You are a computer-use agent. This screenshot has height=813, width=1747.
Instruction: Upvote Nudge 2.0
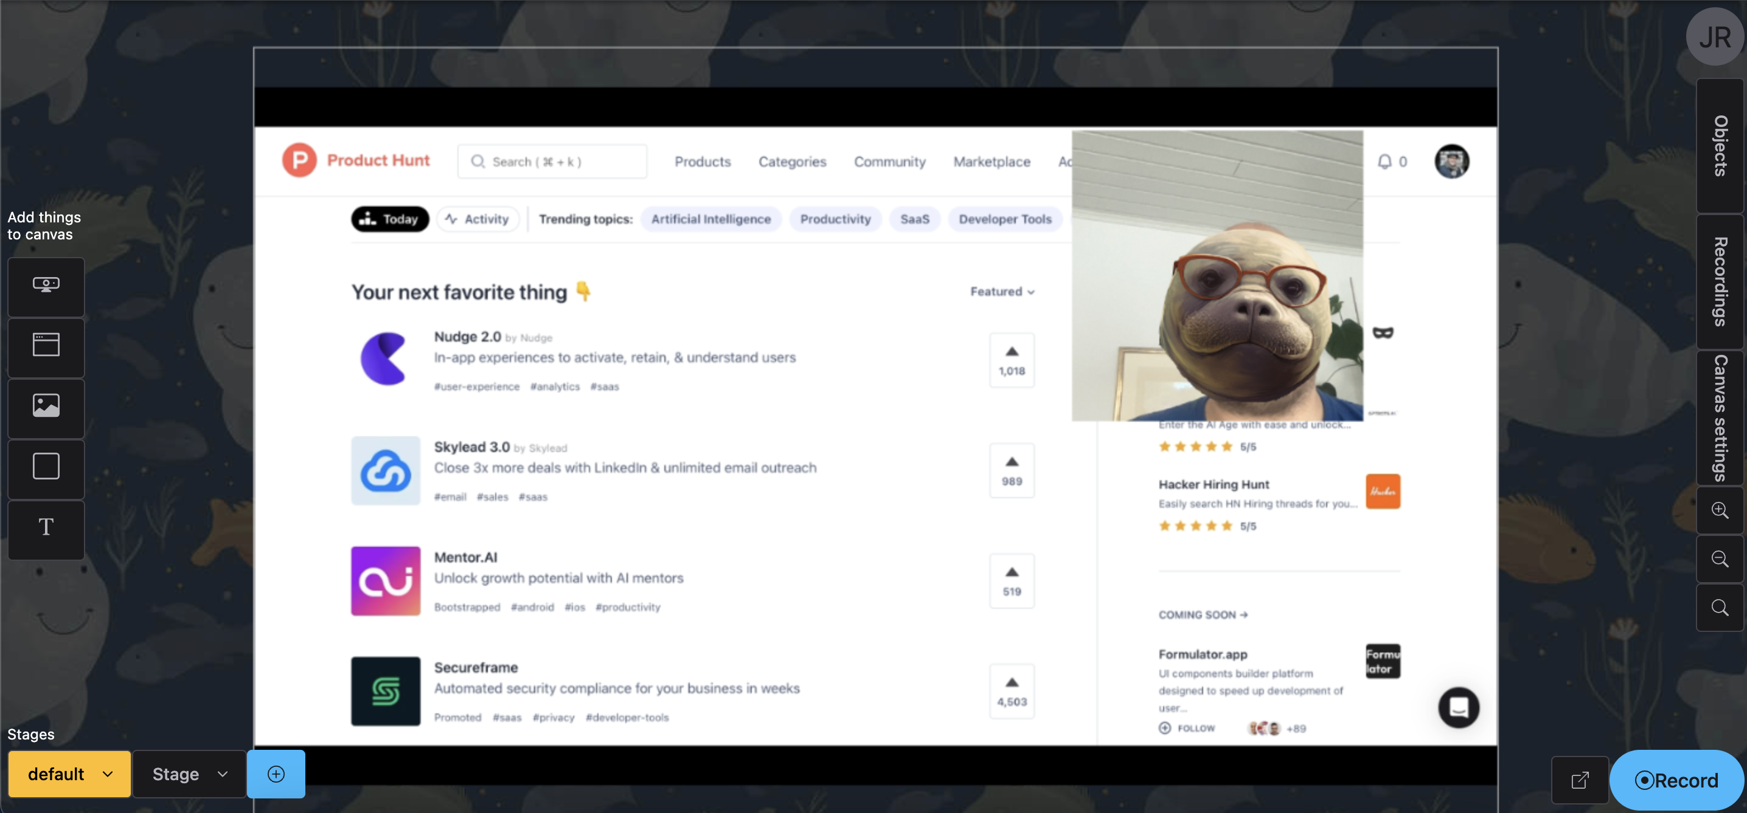[1012, 360]
